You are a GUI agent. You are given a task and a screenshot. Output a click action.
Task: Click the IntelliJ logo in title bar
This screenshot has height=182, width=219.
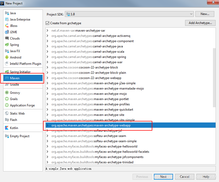tap(2, 3)
